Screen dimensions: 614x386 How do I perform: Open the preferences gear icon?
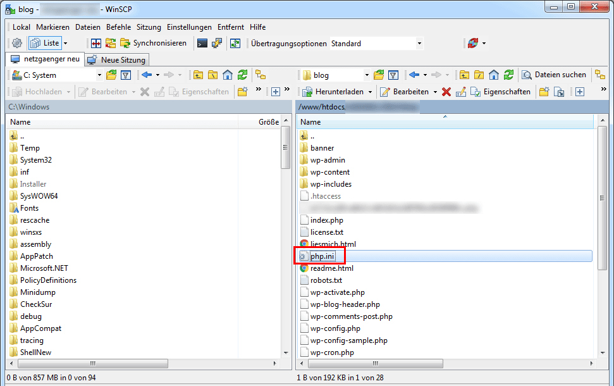[17, 43]
